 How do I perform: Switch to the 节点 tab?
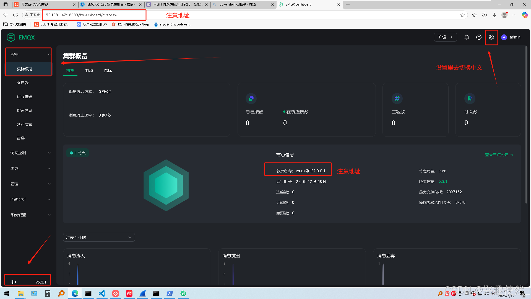tap(89, 71)
